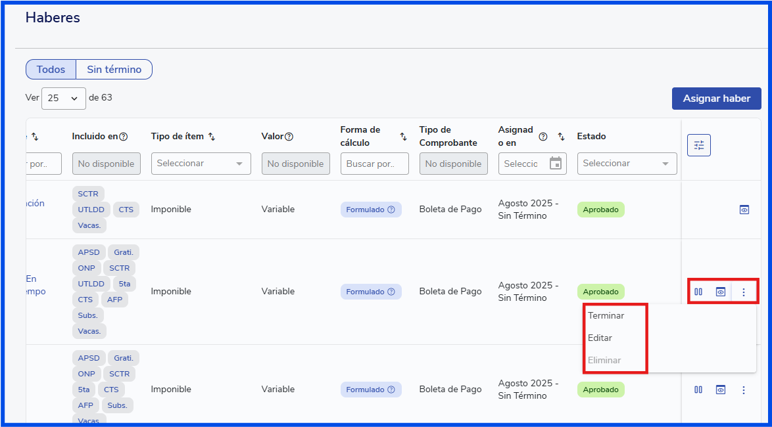Click the help icon beside Incluido en

pyautogui.click(x=123, y=137)
